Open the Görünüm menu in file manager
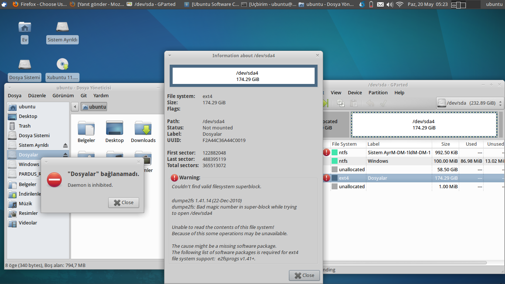This screenshot has height=284, width=505. pyautogui.click(x=63, y=95)
